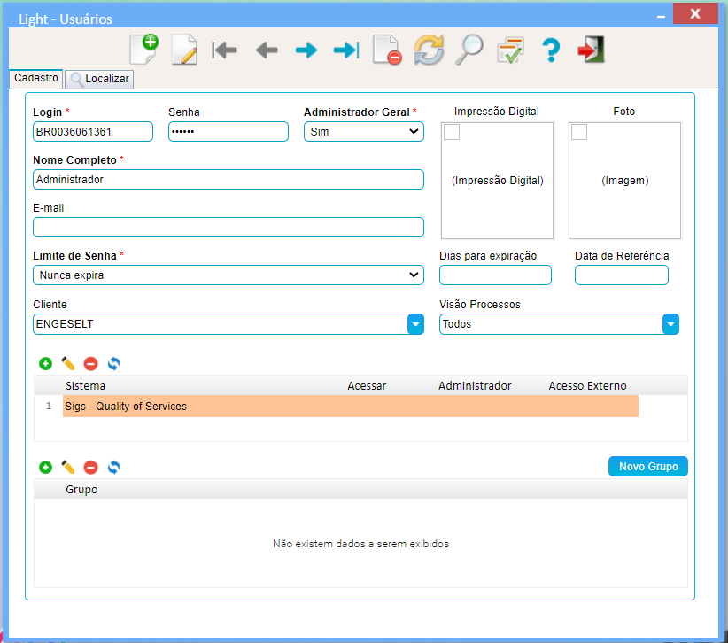
Task: Toggle the Impressão Digital checkbox
Action: tap(452, 132)
